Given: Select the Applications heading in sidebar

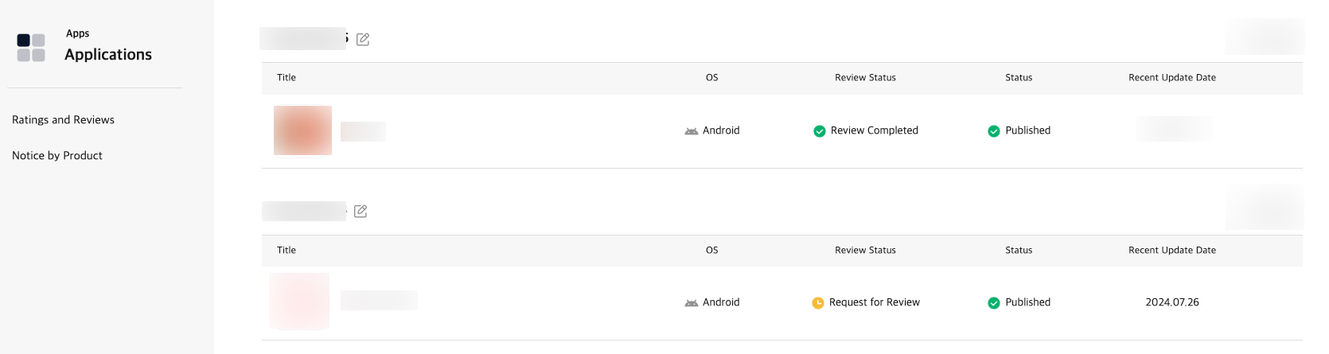Looking at the screenshot, I should click(x=108, y=54).
